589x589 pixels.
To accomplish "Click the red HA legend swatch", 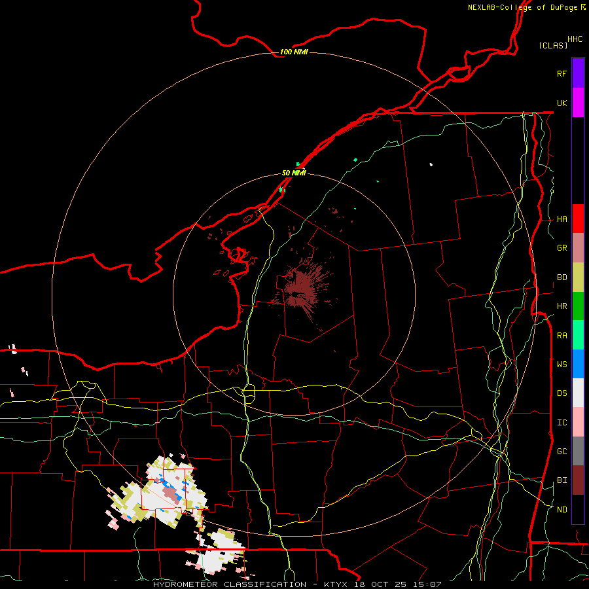I will pyautogui.click(x=578, y=219).
